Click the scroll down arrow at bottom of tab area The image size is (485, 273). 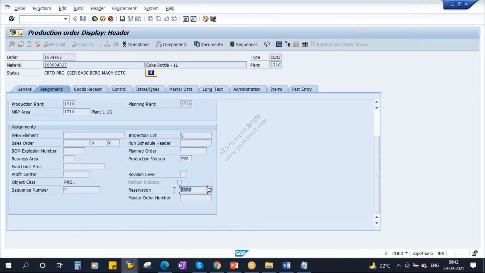(x=377, y=223)
